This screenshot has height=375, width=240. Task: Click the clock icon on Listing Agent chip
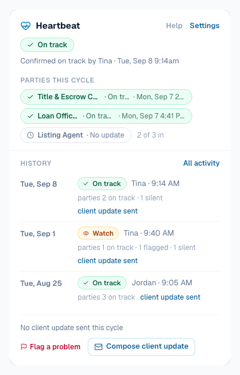pyautogui.click(x=30, y=135)
